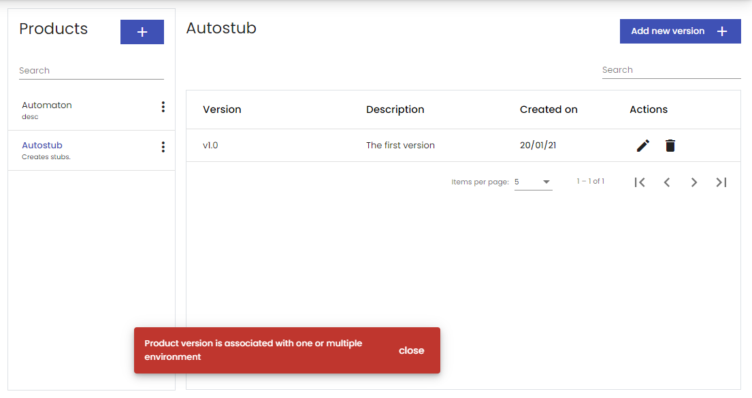This screenshot has height=398, width=752.
Task: Go to previous page of versions
Action: pyautogui.click(x=667, y=182)
